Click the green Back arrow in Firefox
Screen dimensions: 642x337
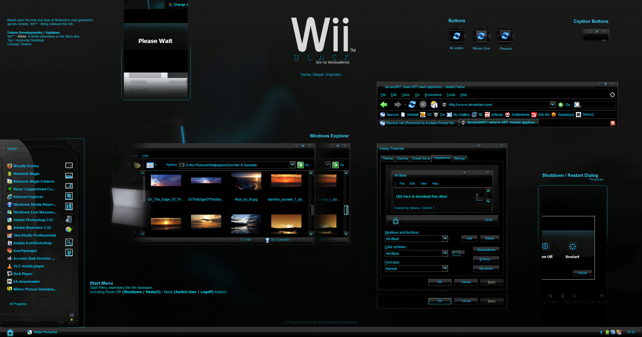(384, 105)
